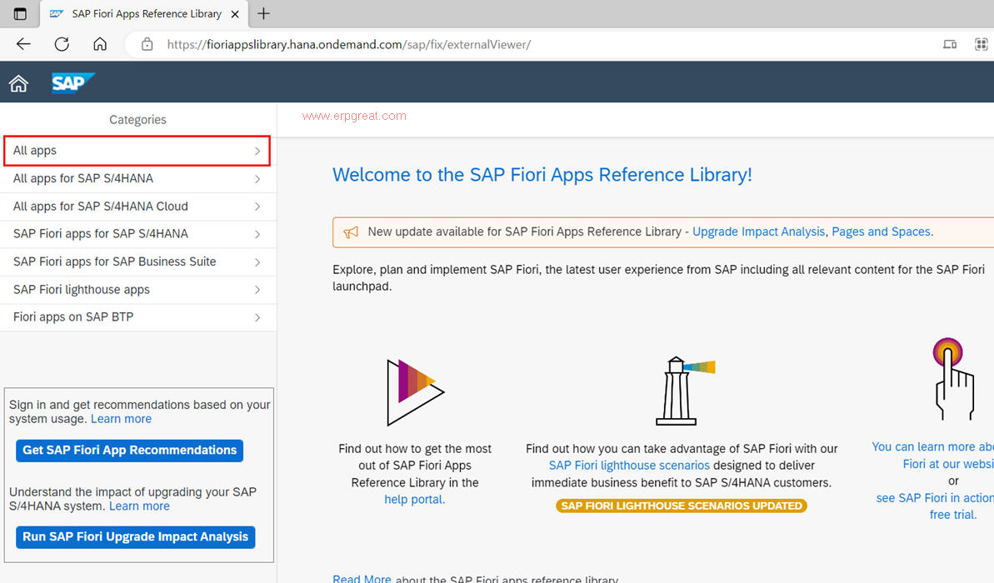
Task: Reload the page with refresh icon
Action: click(x=62, y=44)
